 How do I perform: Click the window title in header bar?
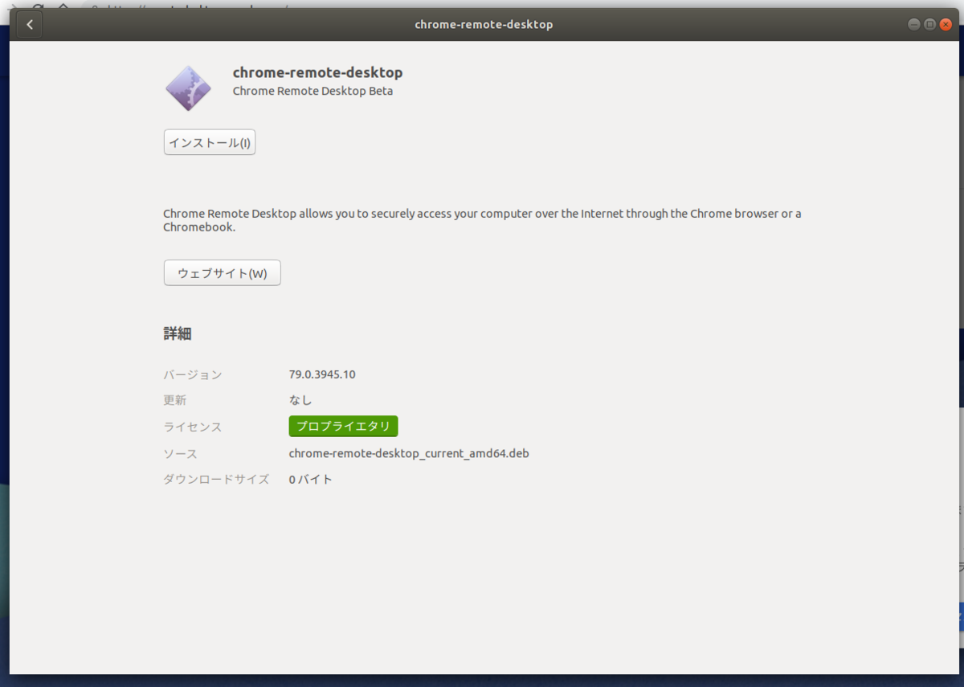tap(484, 24)
